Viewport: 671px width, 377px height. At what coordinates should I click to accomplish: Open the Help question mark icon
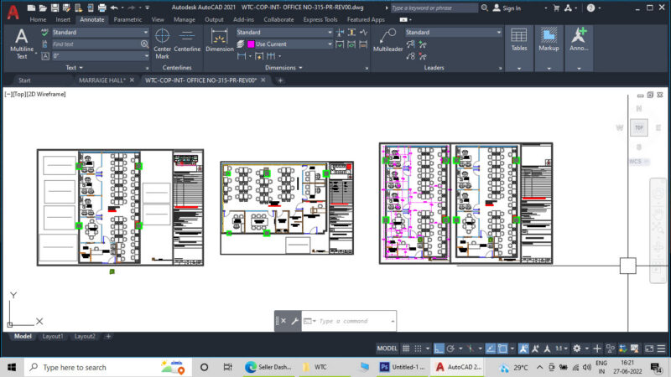[x=590, y=8]
